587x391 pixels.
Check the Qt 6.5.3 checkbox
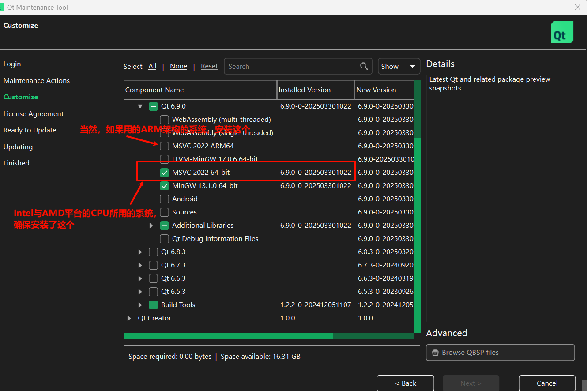154,292
